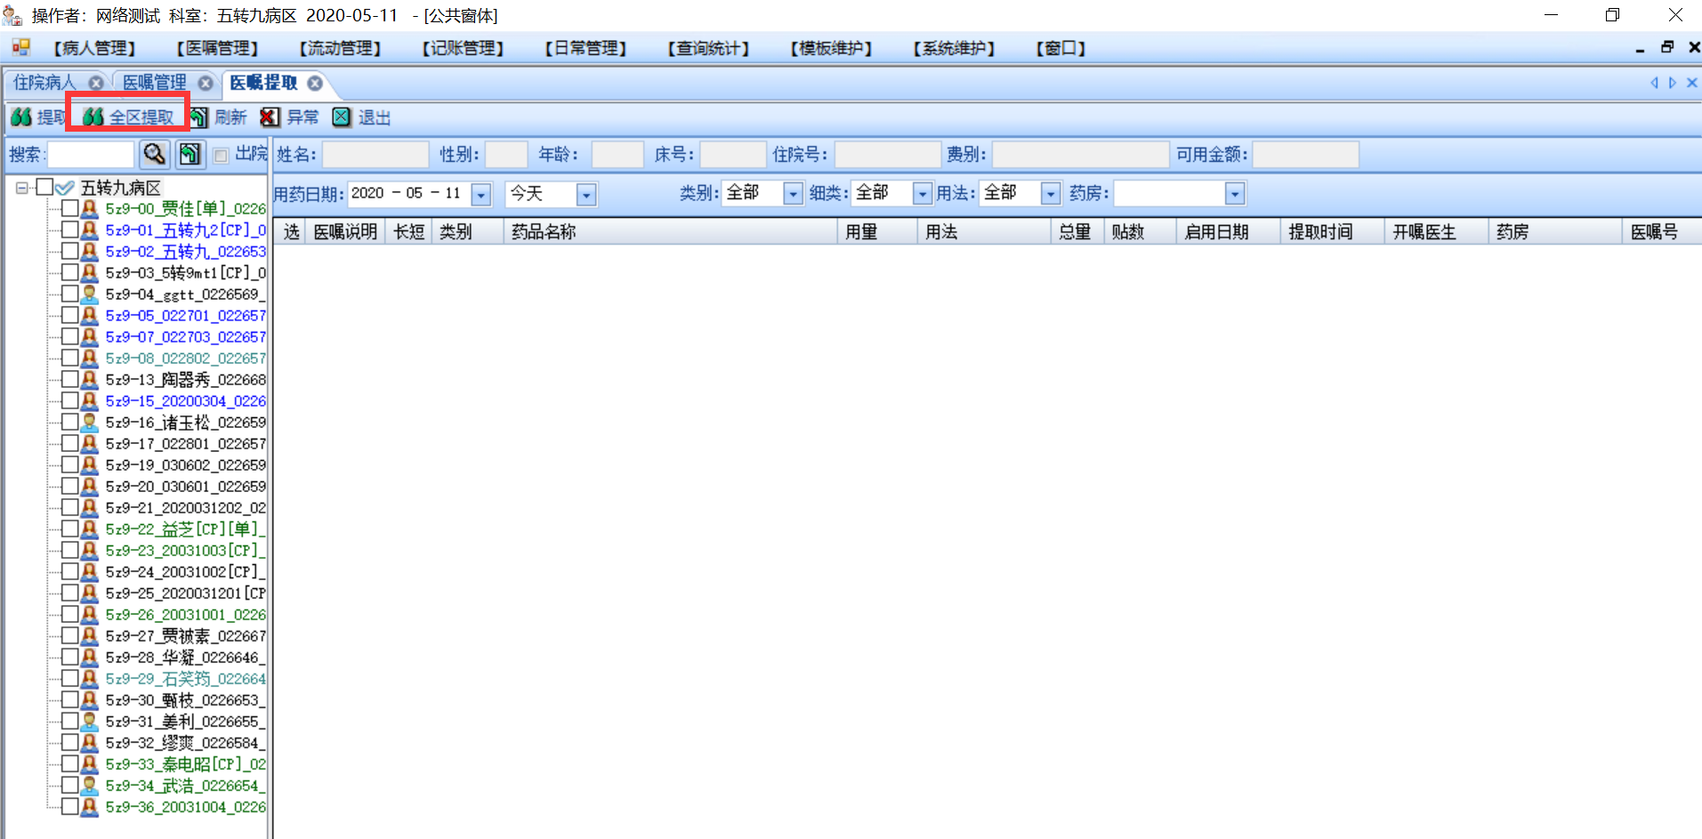Tick the checkbox for bed 5z9-01
This screenshot has height=839, width=1702.
click(69, 230)
